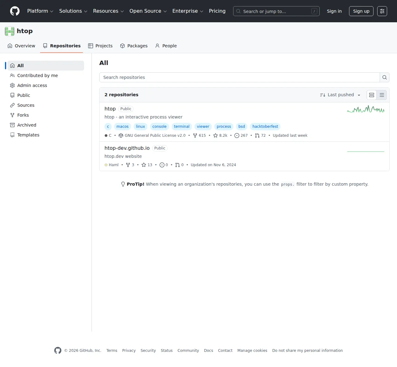Select the All filter in the sidebar
Image resolution: width=397 pixels, height=367 pixels.
coord(46,66)
